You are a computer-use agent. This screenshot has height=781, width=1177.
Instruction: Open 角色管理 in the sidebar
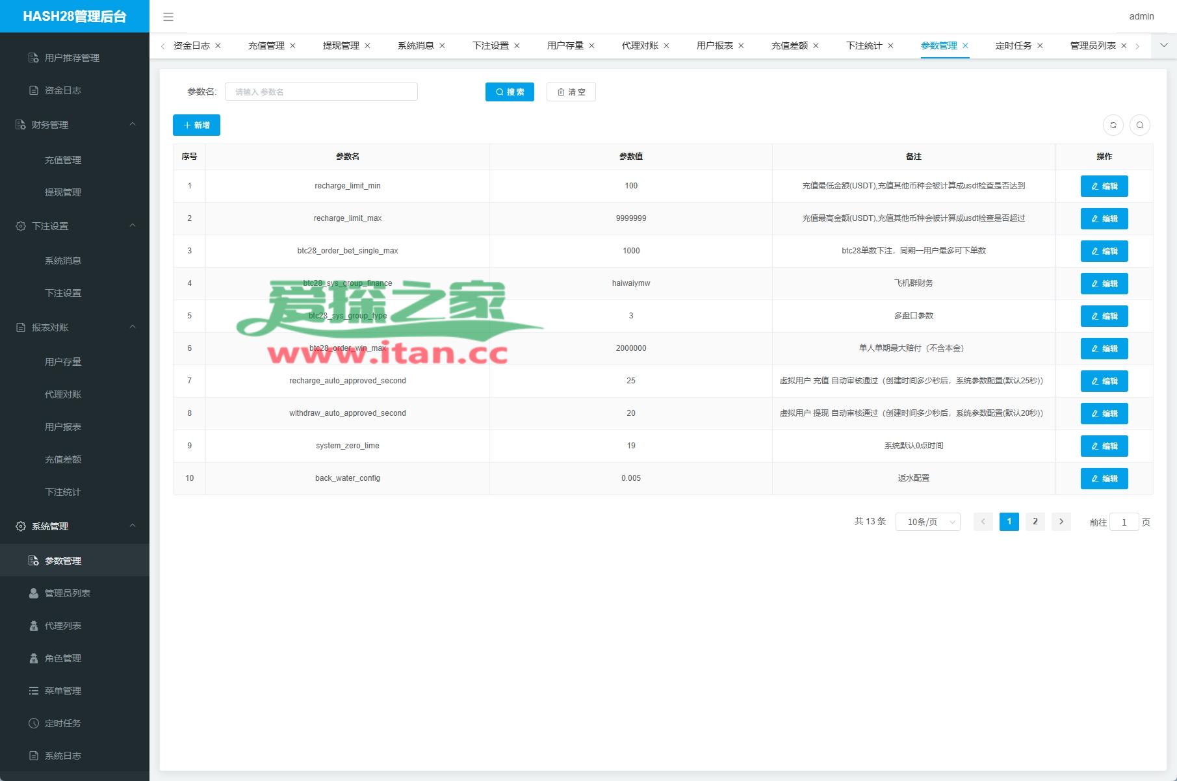pyautogui.click(x=62, y=658)
